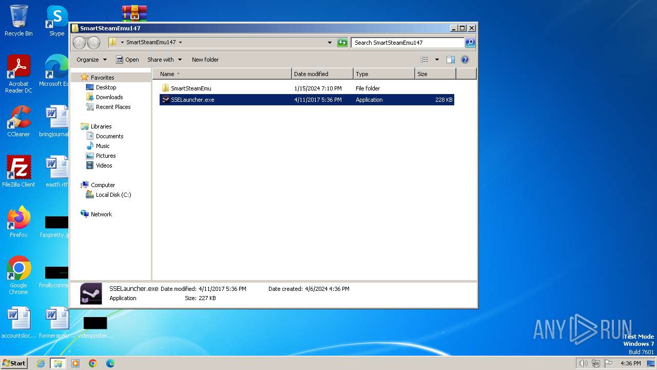Open the Share with dropdown
This screenshot has width=657, height=370.
(x=164, y=60)
